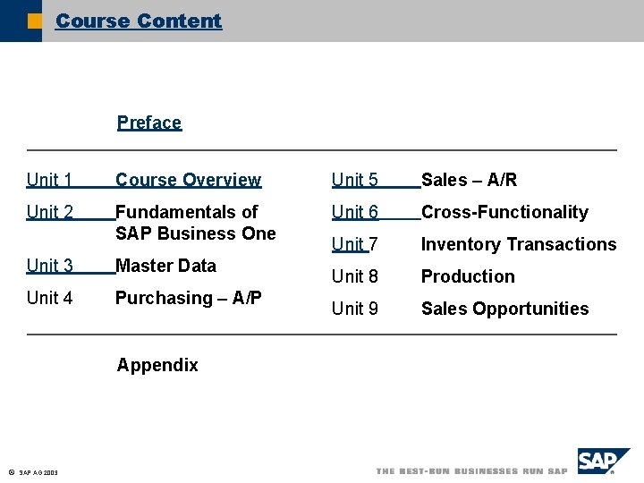The width and height of the screenshot is (644, 483).
Task: Open the Unit 3 link
Action: coord(50,266)
